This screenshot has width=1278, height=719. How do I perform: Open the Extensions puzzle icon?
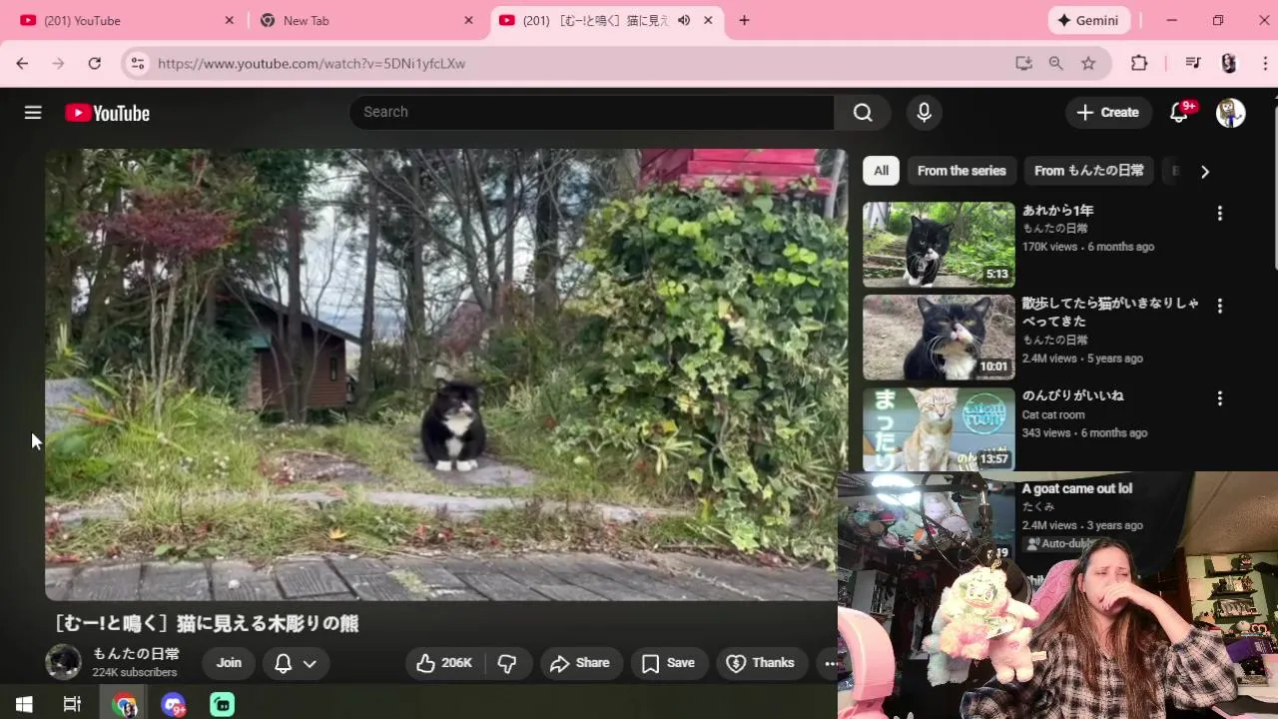(1139, 63)
